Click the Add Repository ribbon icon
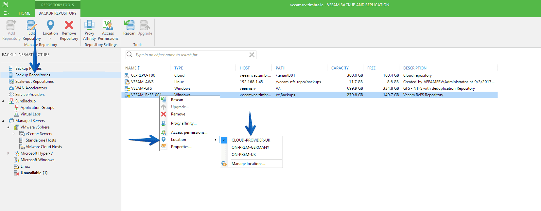The height and width of the screenshot is (211, 541). [x=11, y=25]
